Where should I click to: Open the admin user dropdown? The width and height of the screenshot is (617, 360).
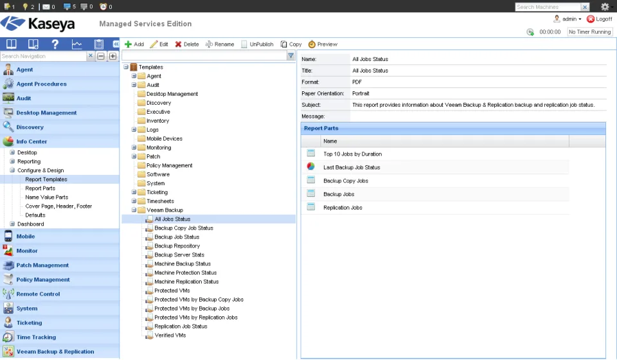[x=568, y=19]
